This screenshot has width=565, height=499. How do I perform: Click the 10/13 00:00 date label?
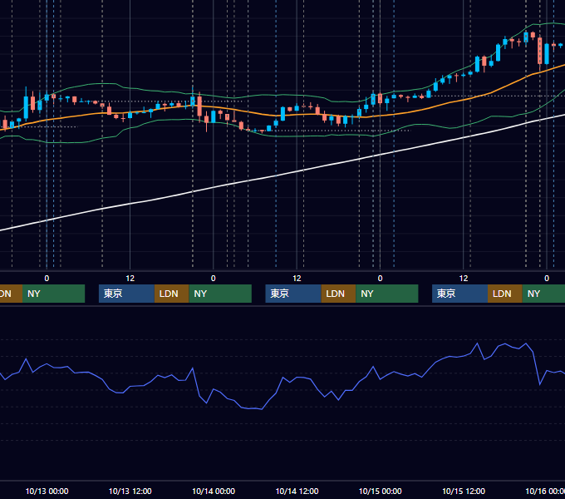coord(47,491)
